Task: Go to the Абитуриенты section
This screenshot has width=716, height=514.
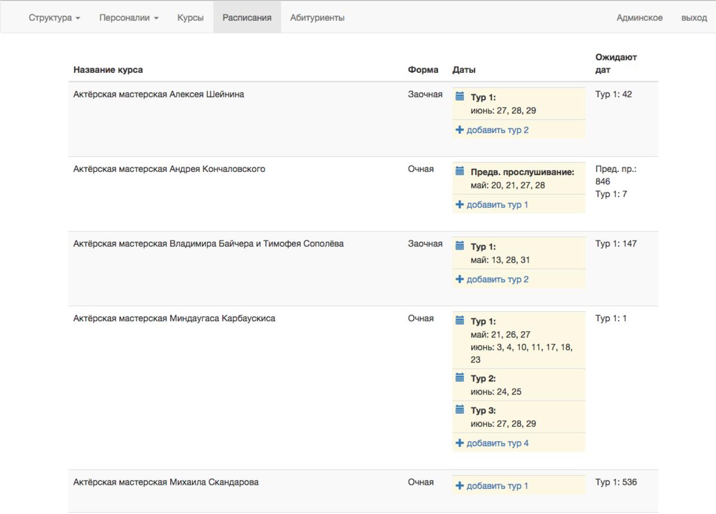Action: coord(317,18)
